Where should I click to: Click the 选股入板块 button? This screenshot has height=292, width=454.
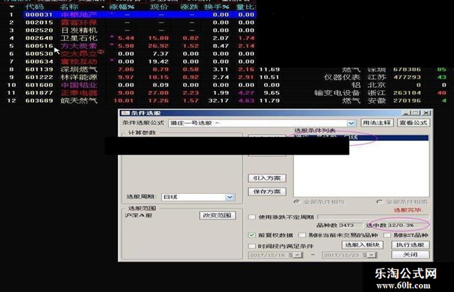362,245
